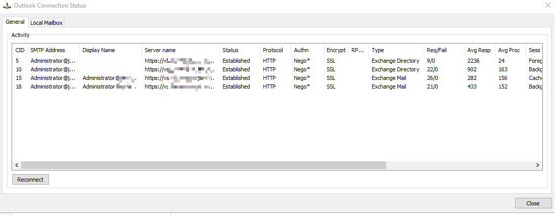Viewport: 555px width, 216px height.
Task: Click Avg Resp value 433
Action: click(x=472, y=87)
